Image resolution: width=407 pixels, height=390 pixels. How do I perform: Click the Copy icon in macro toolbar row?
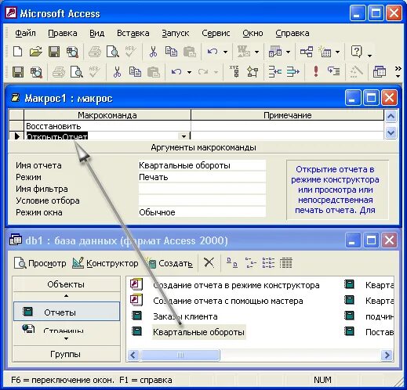[135, 72]
